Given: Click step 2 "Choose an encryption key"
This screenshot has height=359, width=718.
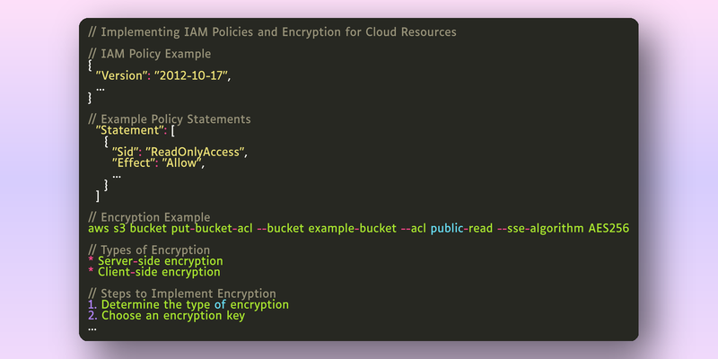Looking at the screenshot, I should (x=167, y=316).
